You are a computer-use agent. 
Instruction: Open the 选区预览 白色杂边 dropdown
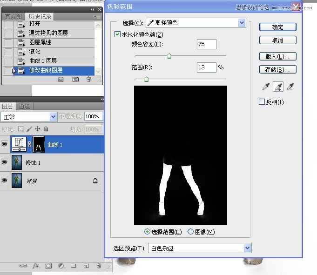coord(200,248)
